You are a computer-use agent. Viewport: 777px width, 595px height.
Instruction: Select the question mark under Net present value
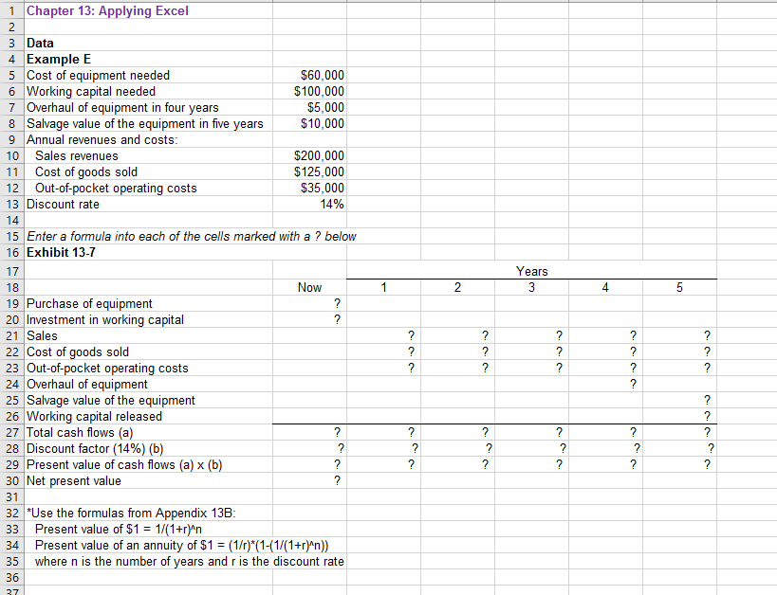point(336,480)
